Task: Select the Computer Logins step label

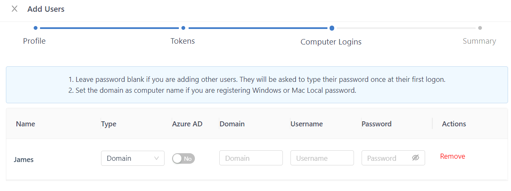Action: tap(331, 42)
